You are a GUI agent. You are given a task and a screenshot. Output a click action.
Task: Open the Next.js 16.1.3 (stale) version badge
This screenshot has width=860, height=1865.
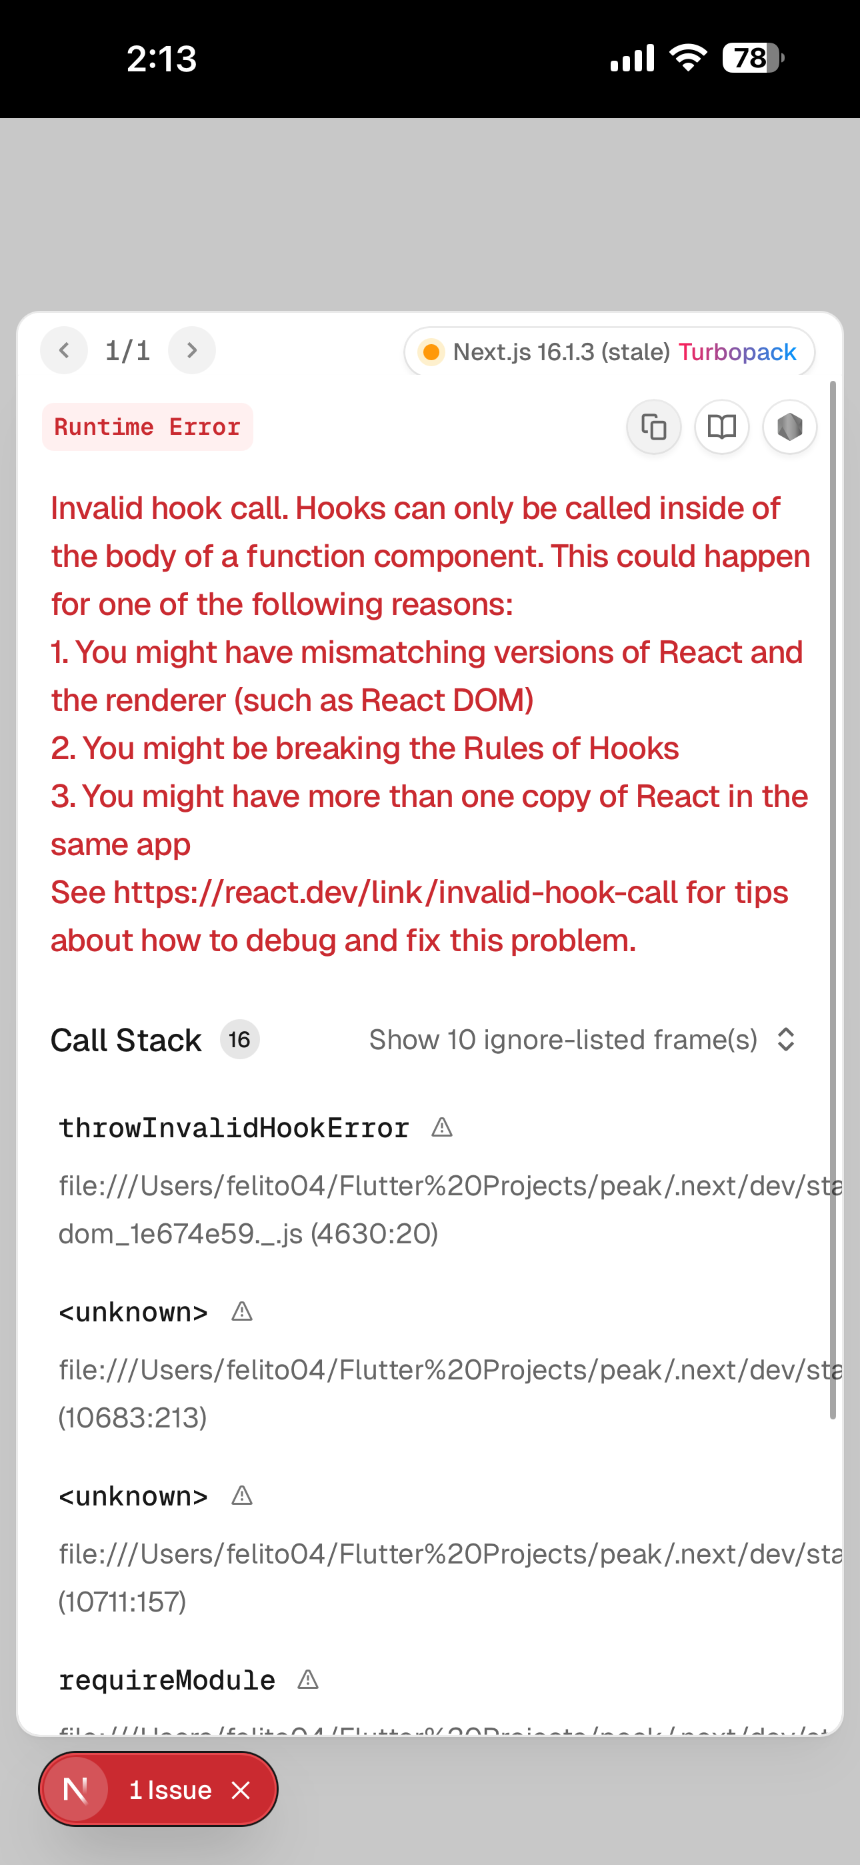(x=561, y=353)
